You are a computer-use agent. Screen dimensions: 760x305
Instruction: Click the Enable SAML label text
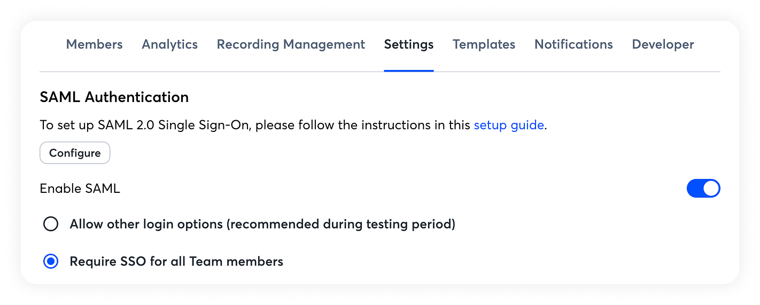click(80, 189)
